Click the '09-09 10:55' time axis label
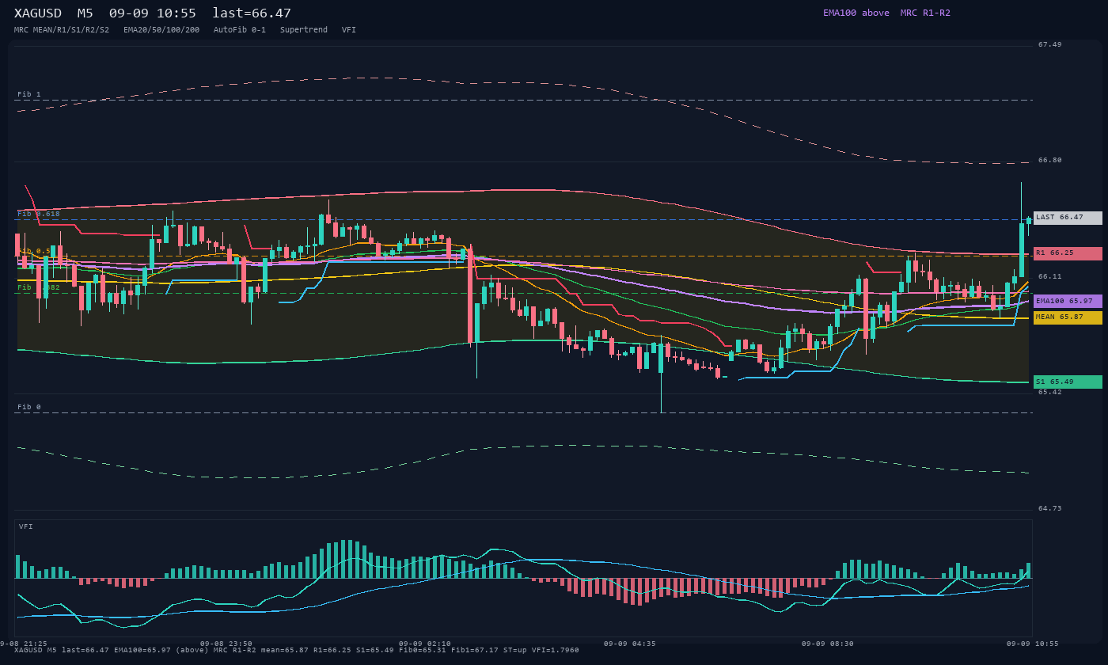 [1033, 644]
